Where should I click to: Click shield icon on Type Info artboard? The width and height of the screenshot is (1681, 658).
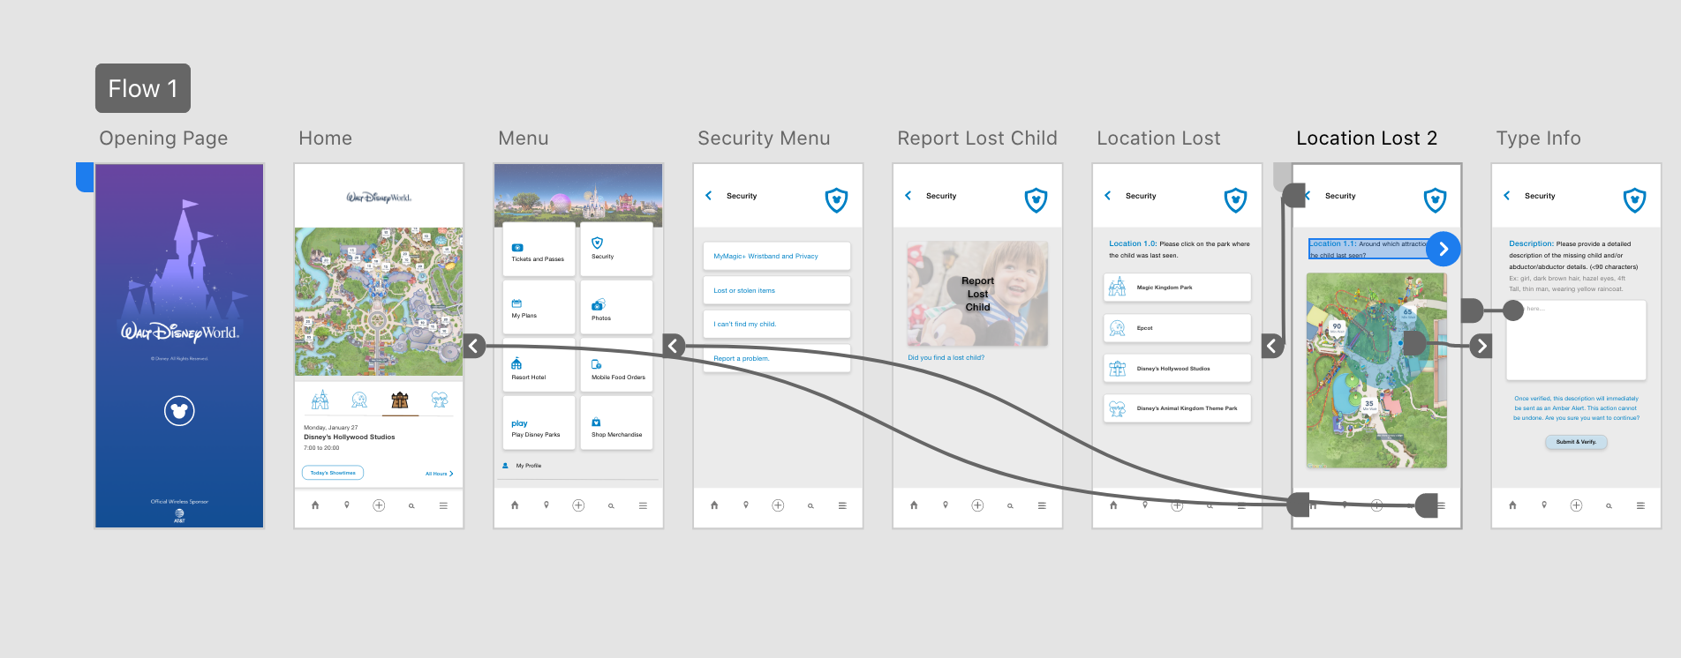1634,200
